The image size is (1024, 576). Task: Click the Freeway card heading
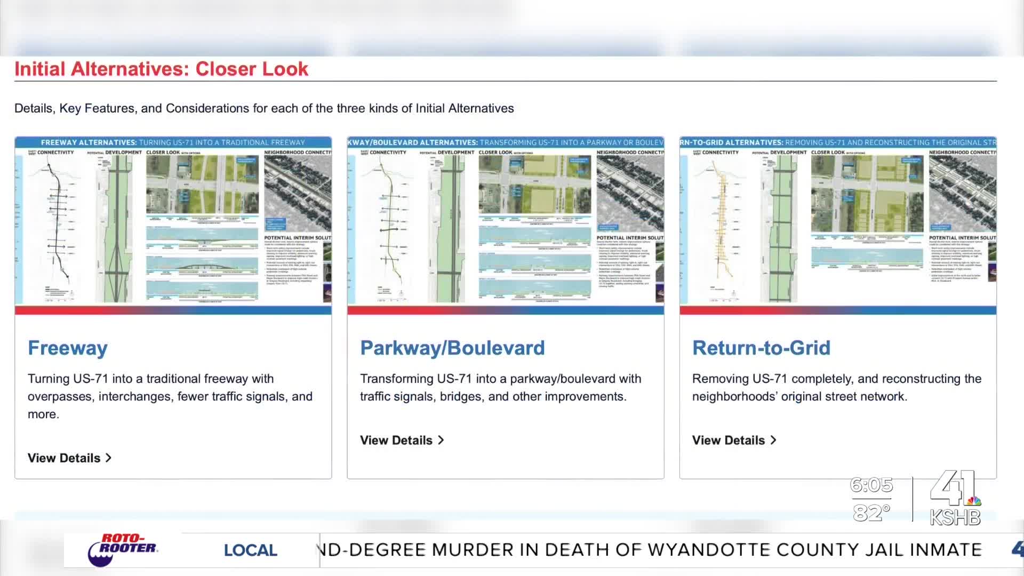point(68,348)
